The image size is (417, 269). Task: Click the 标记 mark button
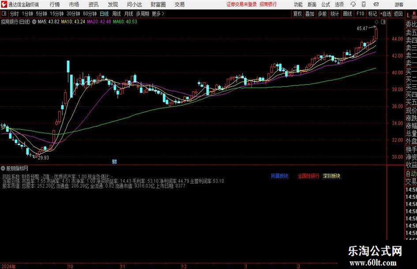click(372, 14)
